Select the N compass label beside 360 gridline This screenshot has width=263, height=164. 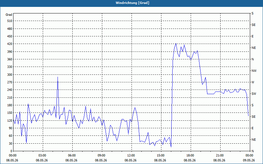252,59
